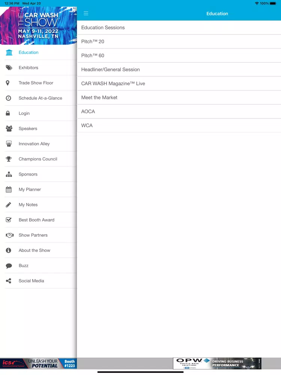Click the Exhibitors tags icon
The height and width of the screenshot is (375, 281).
[x=9, y=67]
